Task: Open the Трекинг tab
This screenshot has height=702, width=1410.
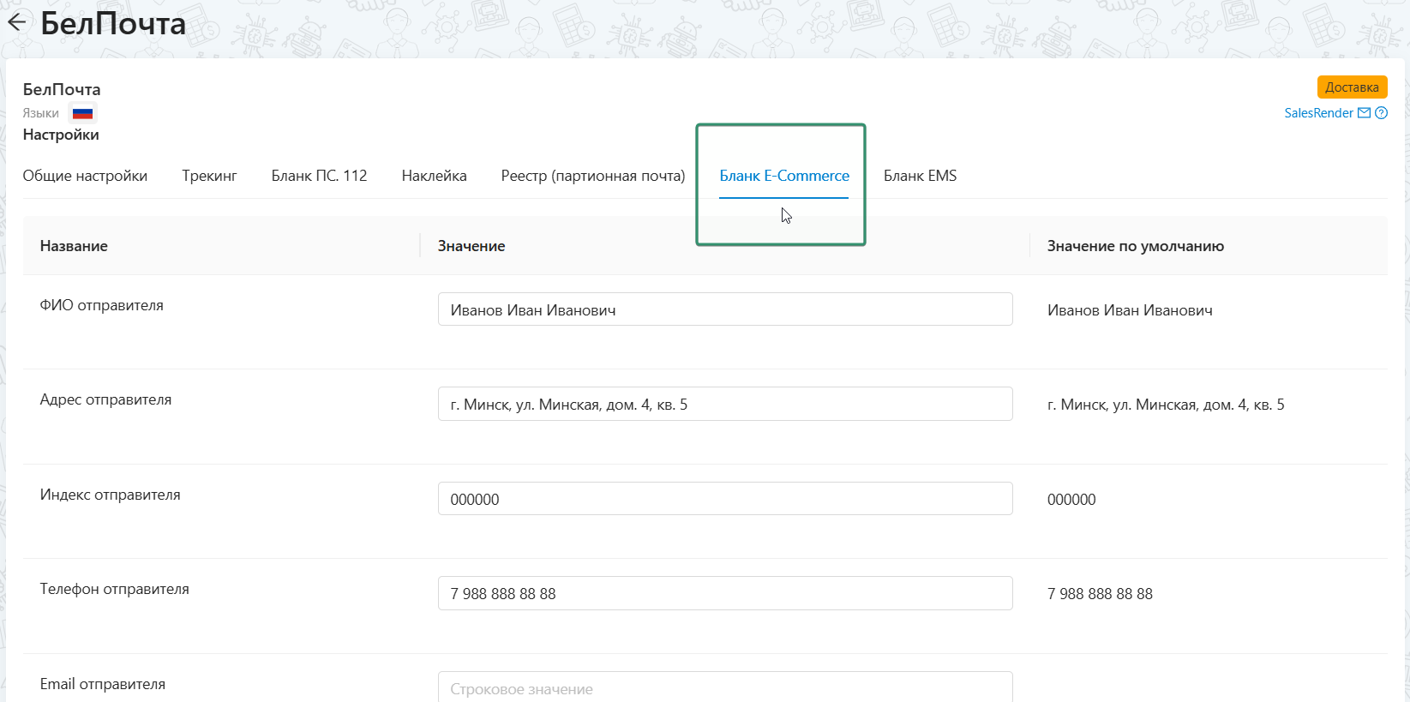Action: tap(209, 176)
